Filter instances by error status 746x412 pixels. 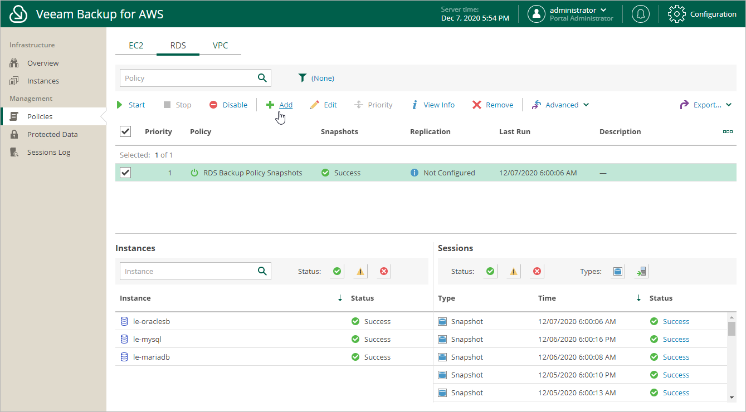[384, 271]
